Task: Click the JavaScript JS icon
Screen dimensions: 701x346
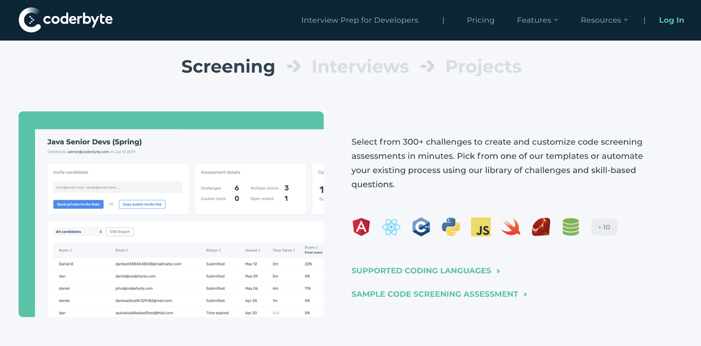Action: (x=481, y=227)
